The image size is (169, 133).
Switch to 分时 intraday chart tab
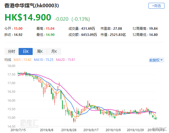click(12, 51)
